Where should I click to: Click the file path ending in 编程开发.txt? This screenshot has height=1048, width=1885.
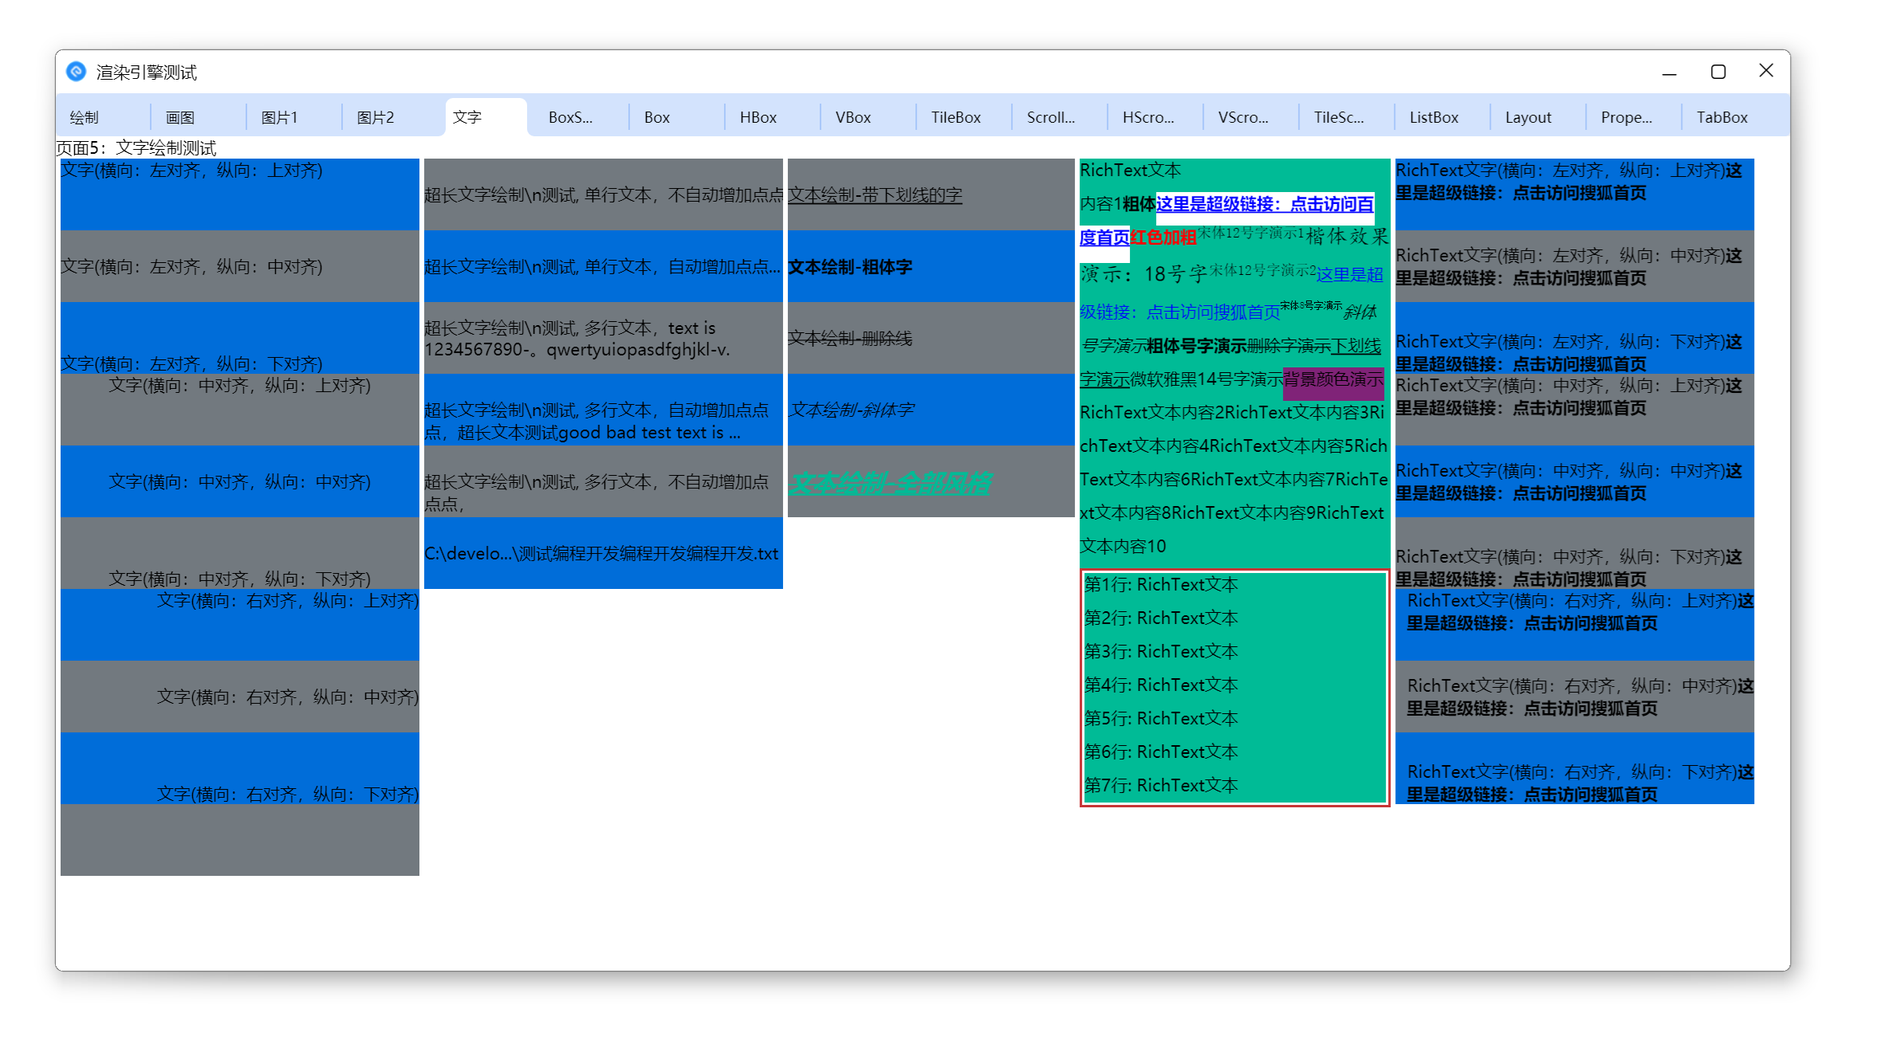[601, 553]
